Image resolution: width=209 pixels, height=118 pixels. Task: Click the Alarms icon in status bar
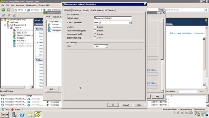pos(12,109)
